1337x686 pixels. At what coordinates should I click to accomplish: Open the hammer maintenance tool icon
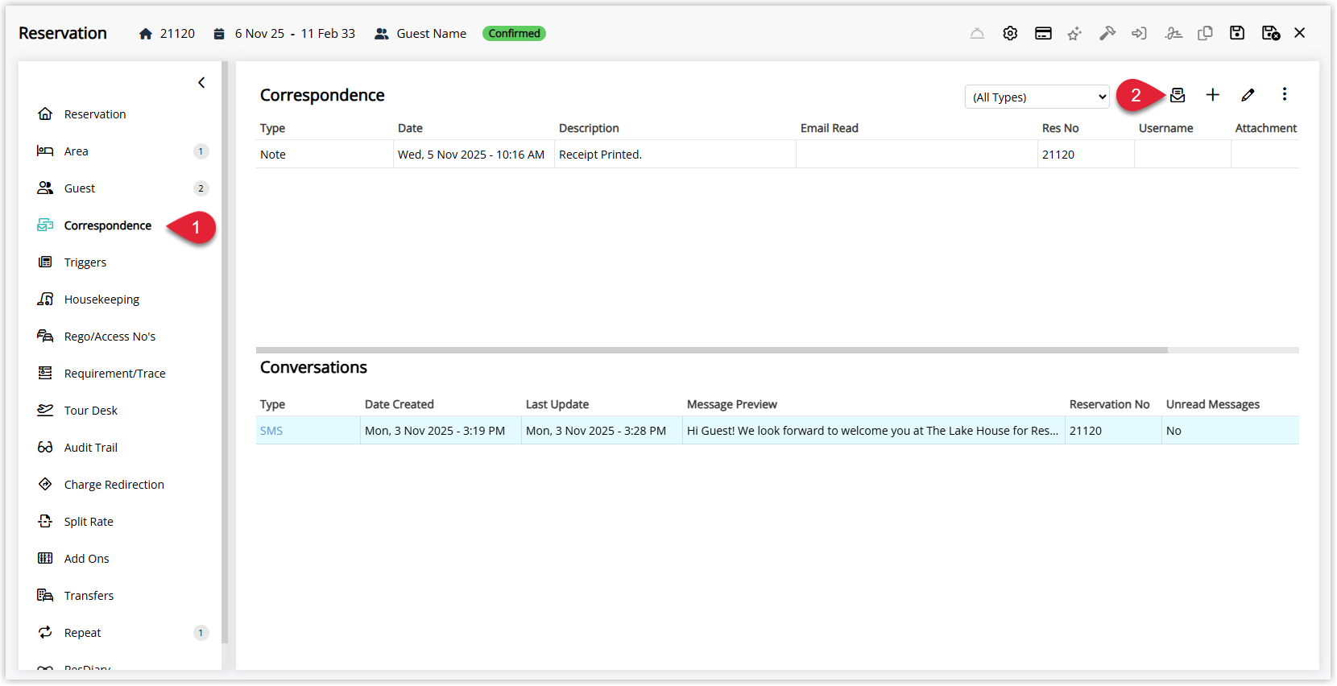(x=1107, y=33)
